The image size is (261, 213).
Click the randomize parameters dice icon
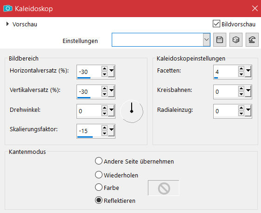point(236,40)
